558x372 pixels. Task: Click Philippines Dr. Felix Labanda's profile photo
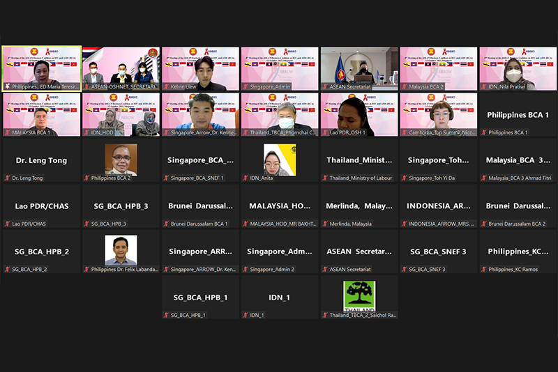click(121, 250)
